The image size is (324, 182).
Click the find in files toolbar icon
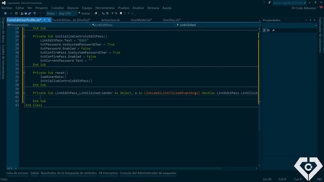(x=96, y=14)
